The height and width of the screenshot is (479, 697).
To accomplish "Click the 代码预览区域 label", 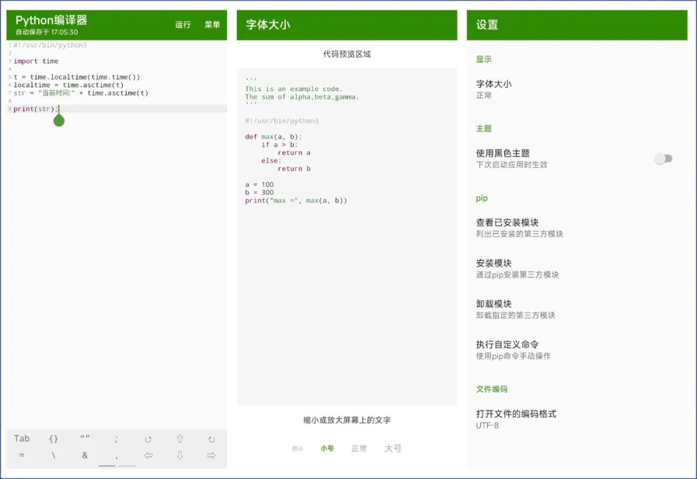I will pyautogui.click(x=347, y=54).
